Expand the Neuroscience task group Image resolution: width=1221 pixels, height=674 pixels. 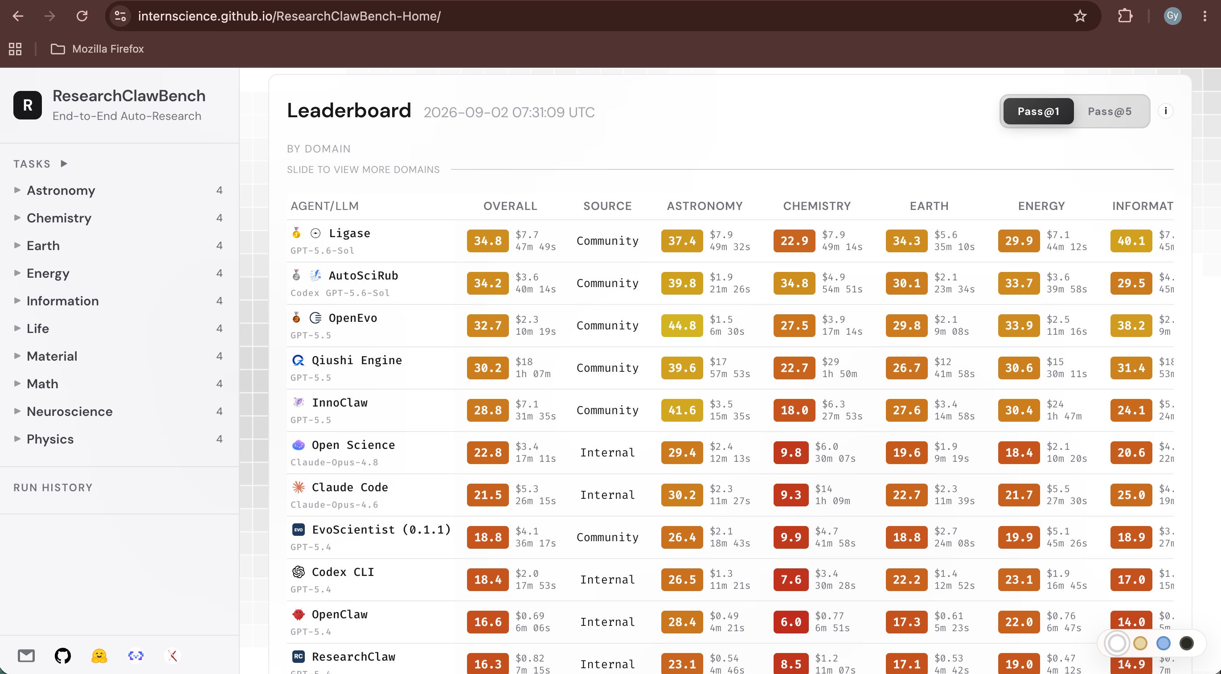coord(119,411)
